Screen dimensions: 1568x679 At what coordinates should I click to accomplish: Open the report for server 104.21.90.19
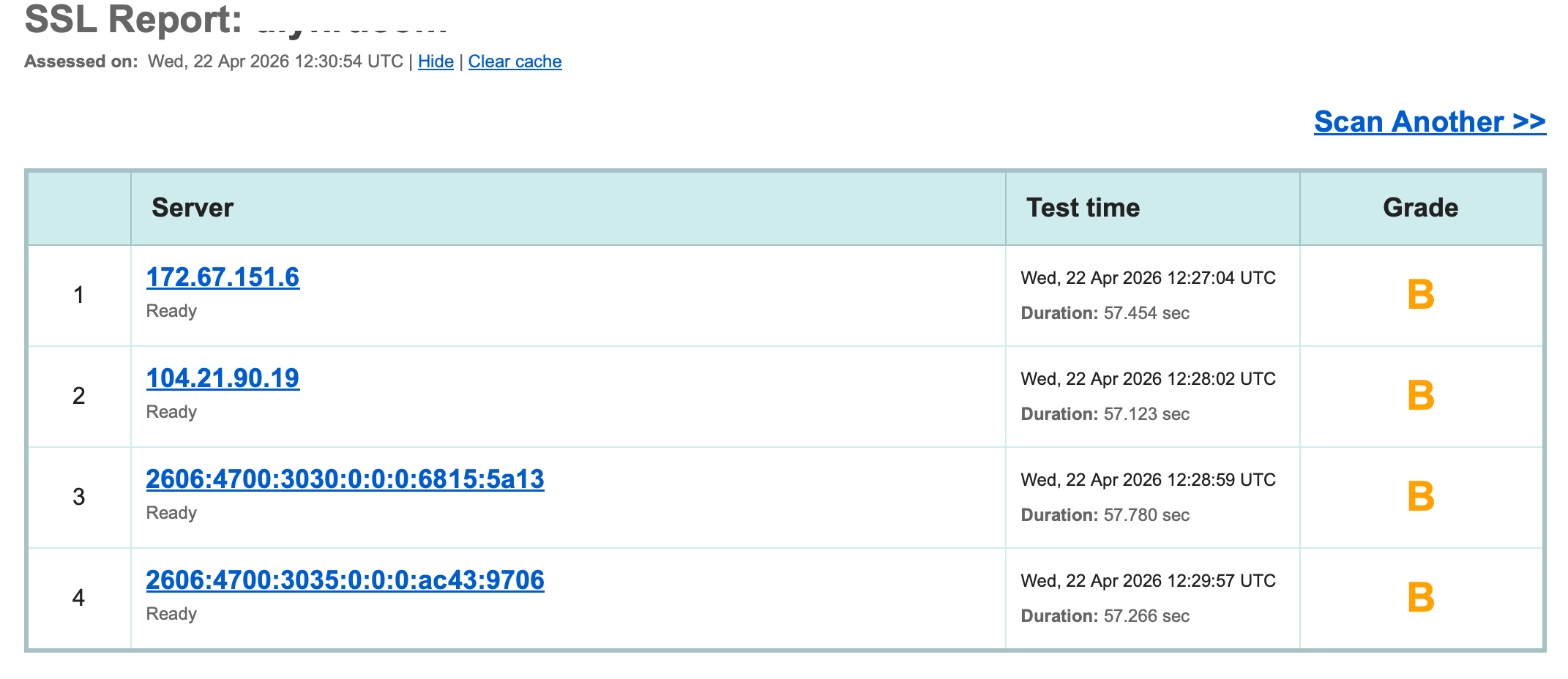pos(222,378)
